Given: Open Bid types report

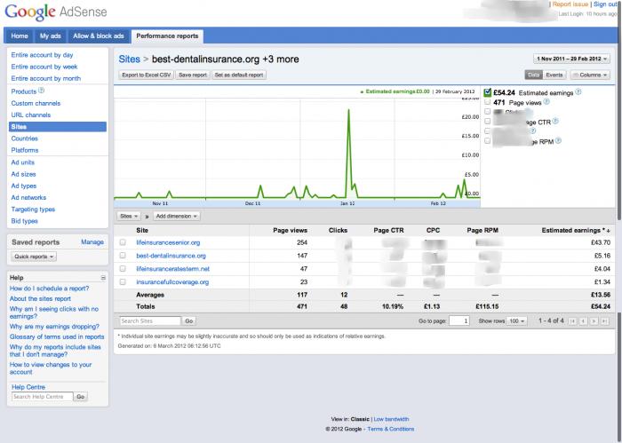Looking at the screenshot, I should pyautogui.click(x=25, y=221).
